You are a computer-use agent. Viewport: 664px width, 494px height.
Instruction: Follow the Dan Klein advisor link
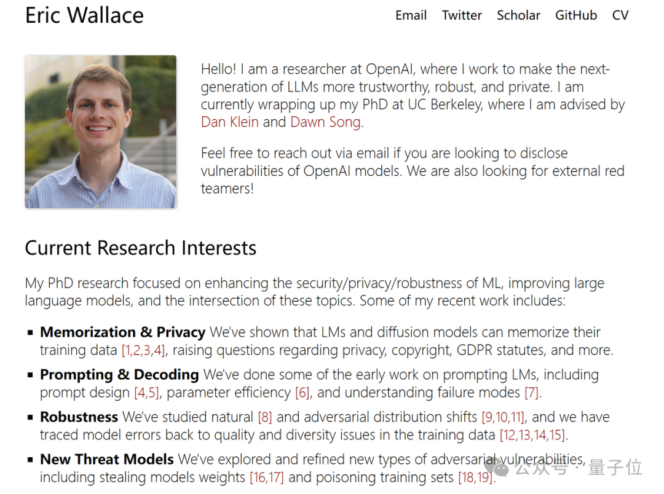click(x=229, y=122)
